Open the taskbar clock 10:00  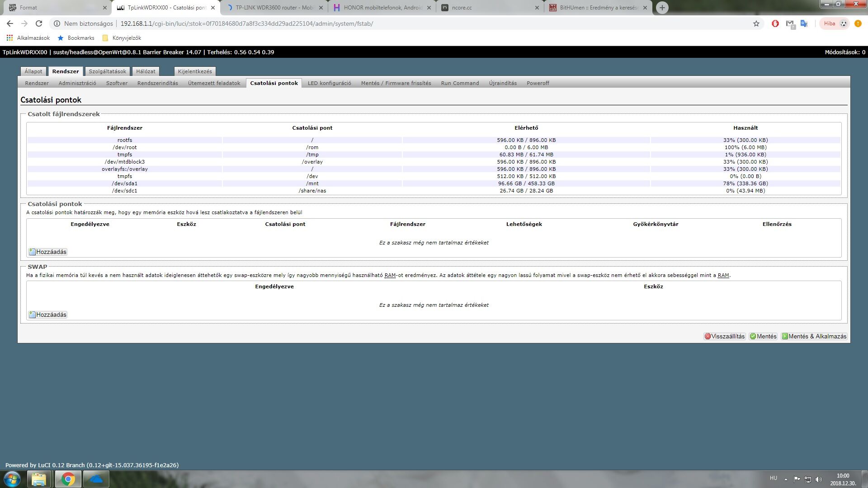coord(843,479)
